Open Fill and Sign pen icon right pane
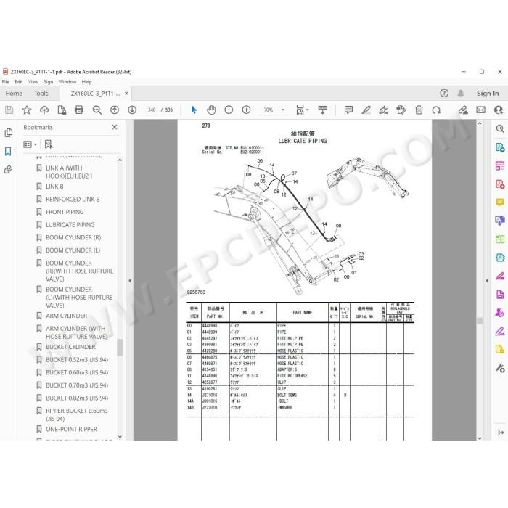The width and height of the screenshot is (508, 508). (500, 331)
